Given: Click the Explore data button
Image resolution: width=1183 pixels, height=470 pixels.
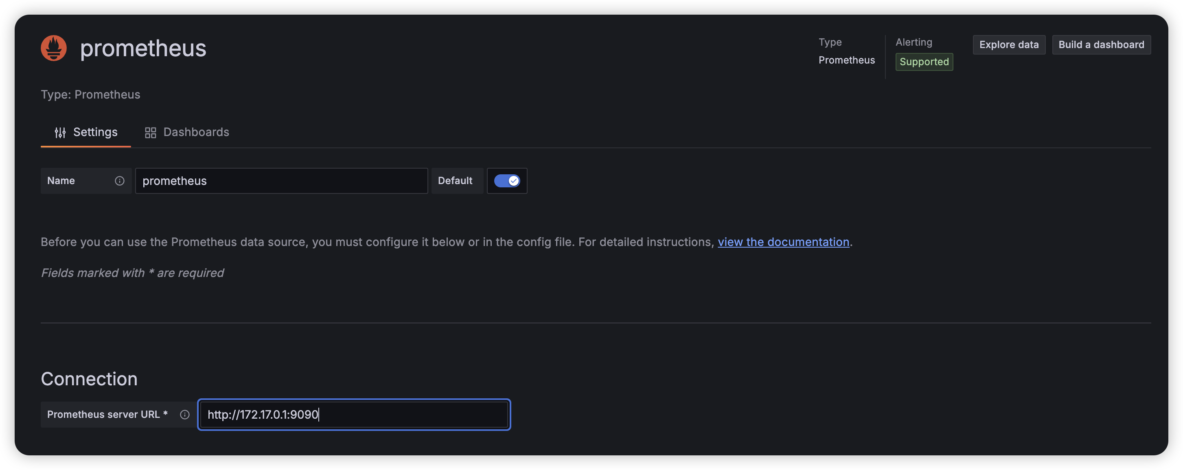Looking at the screenshot, I should click(1009, 44).
